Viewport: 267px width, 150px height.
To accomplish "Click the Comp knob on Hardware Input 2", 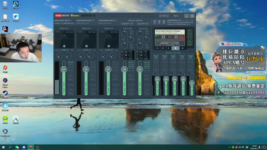I will coord(82,55).
